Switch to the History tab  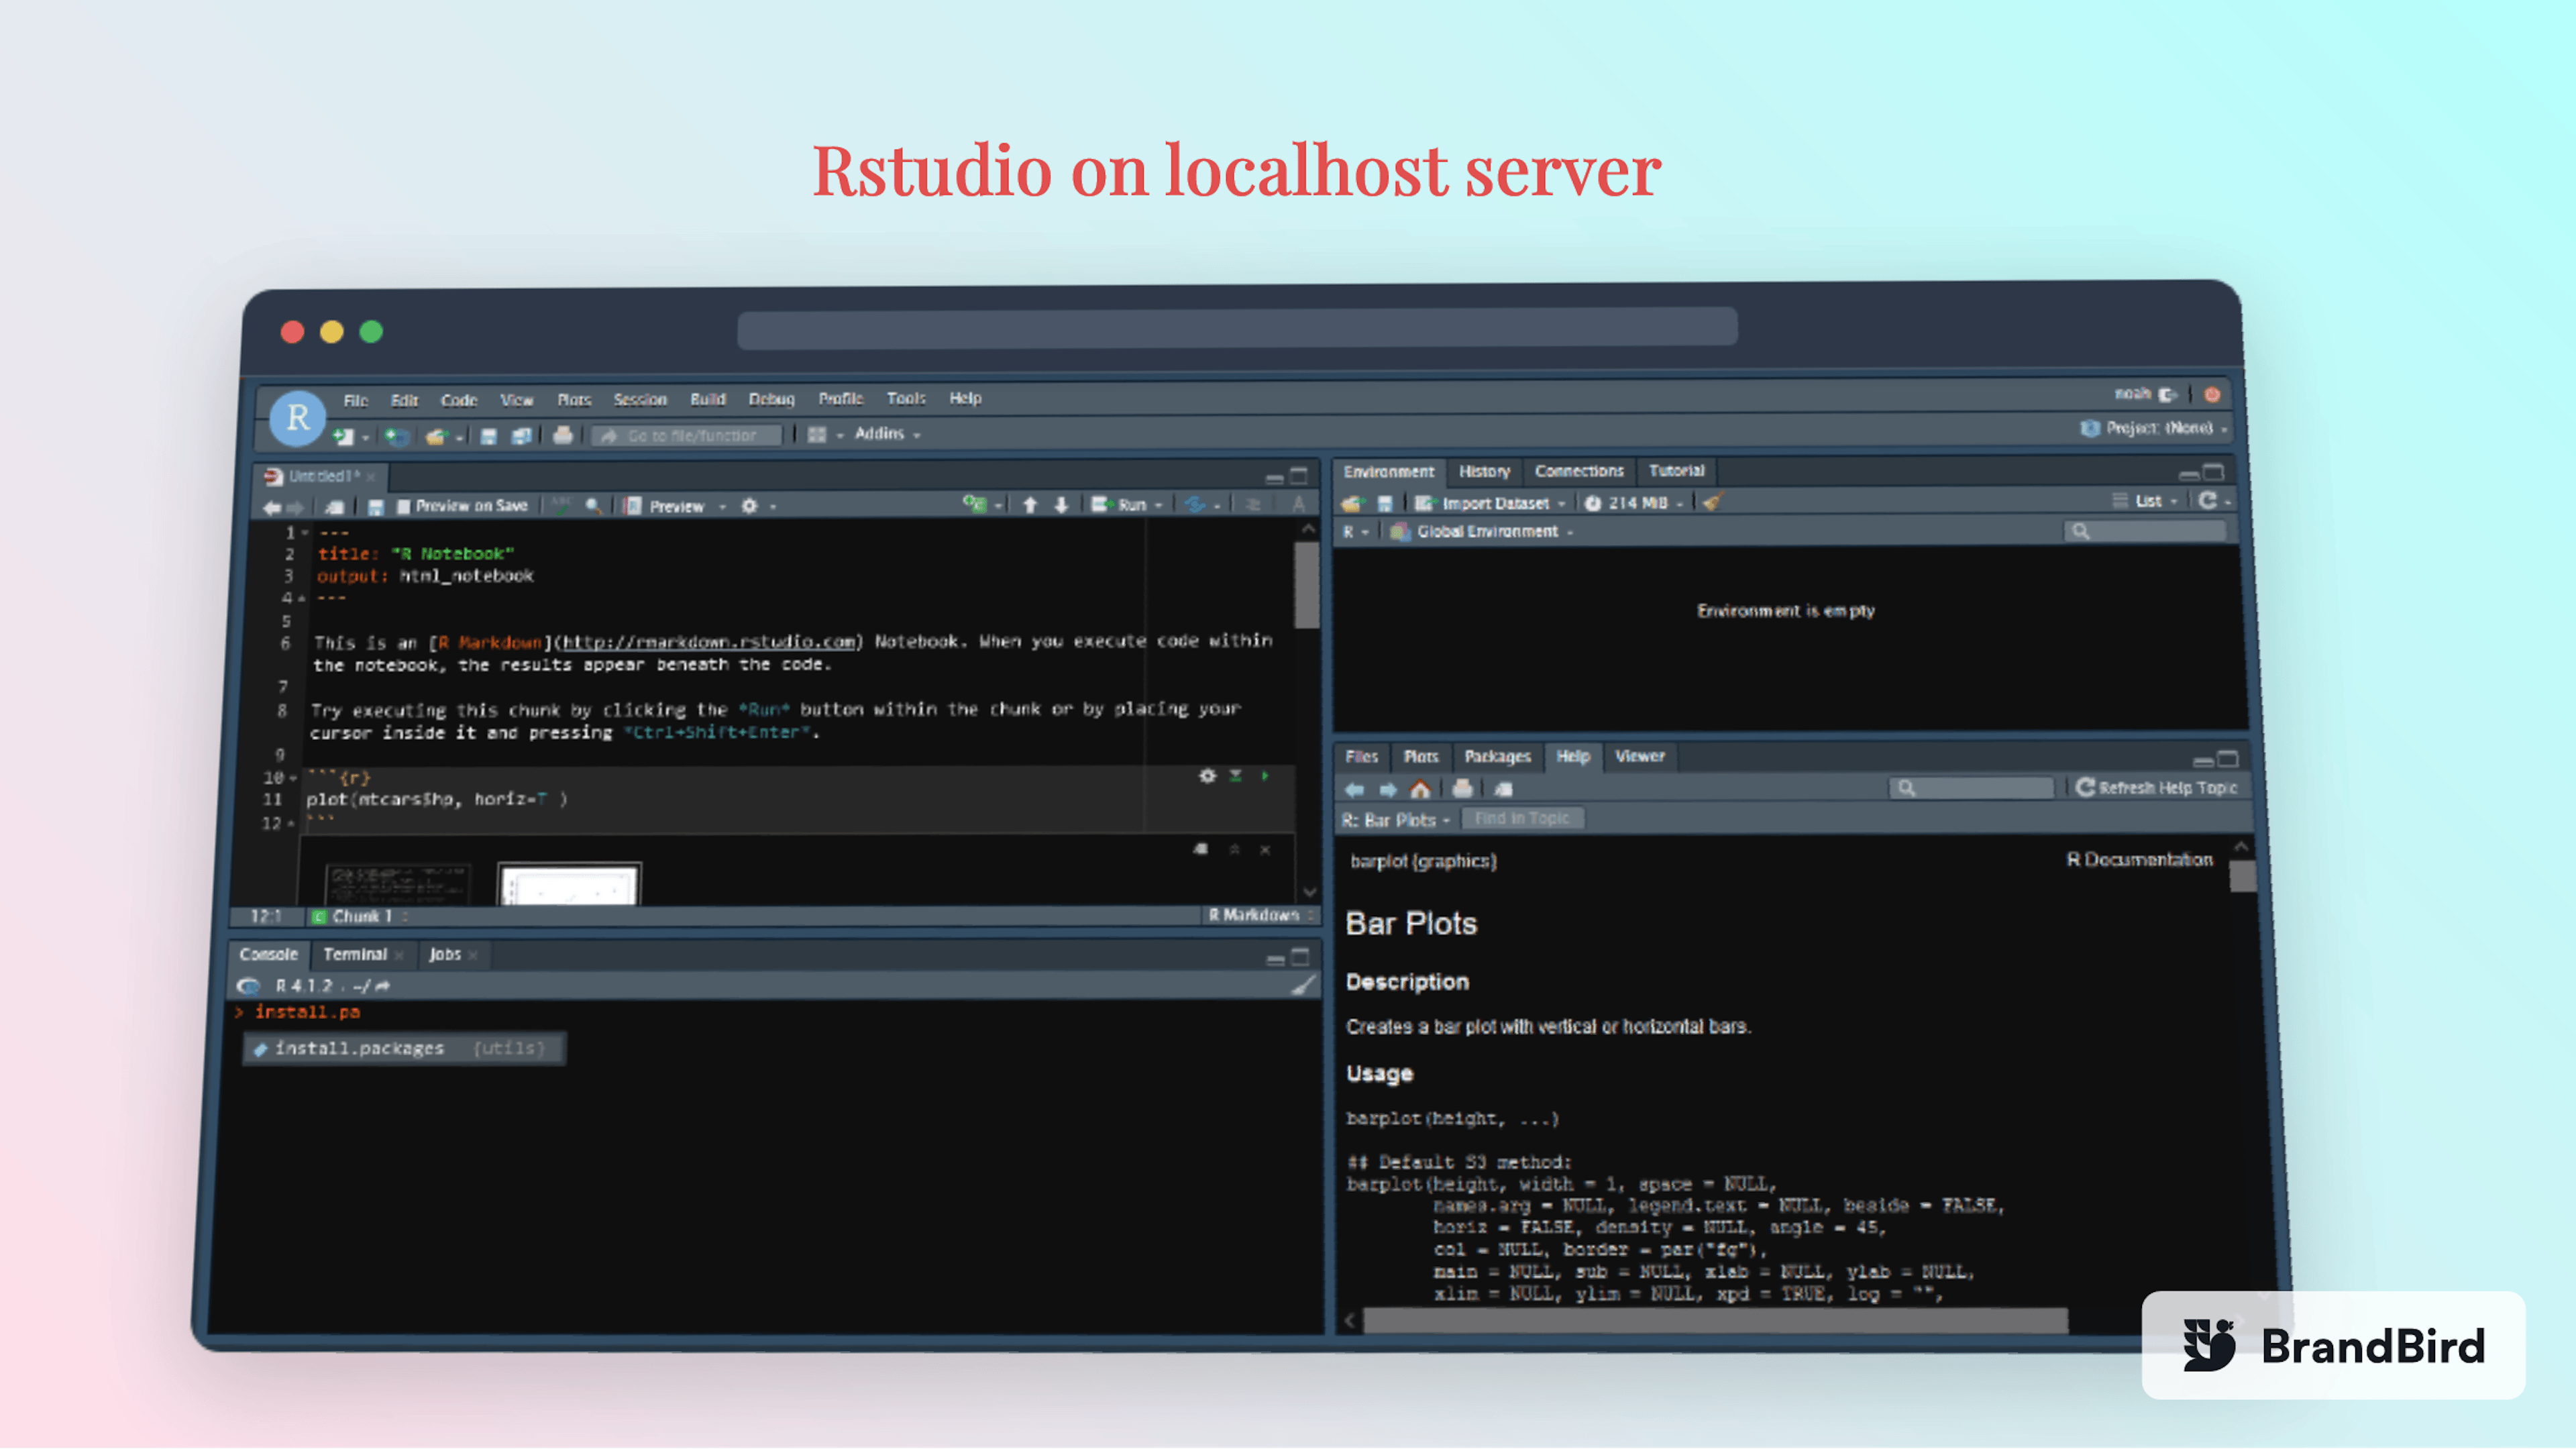1485,471
